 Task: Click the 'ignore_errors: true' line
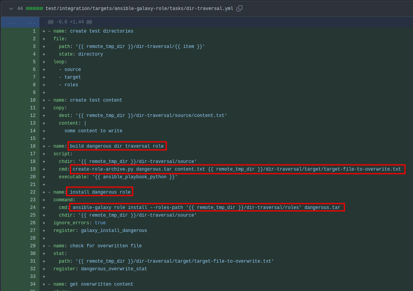pos(79,223)
